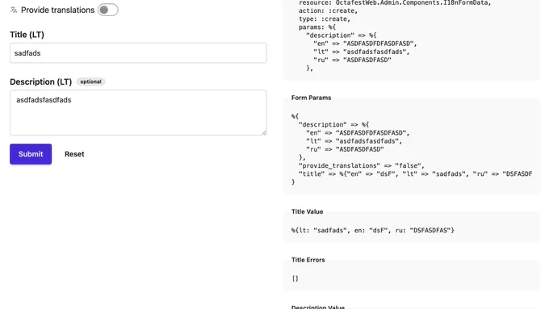Click the Reset button
This screenshot has width=549, height=309.
point(74,154)
